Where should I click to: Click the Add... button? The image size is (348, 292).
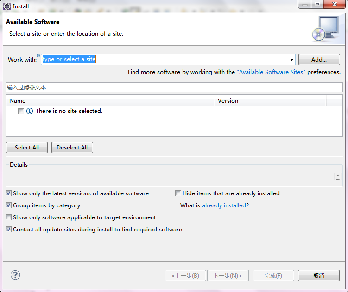pos(319,59)
